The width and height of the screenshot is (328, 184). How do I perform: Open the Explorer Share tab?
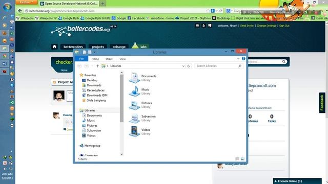109,59
